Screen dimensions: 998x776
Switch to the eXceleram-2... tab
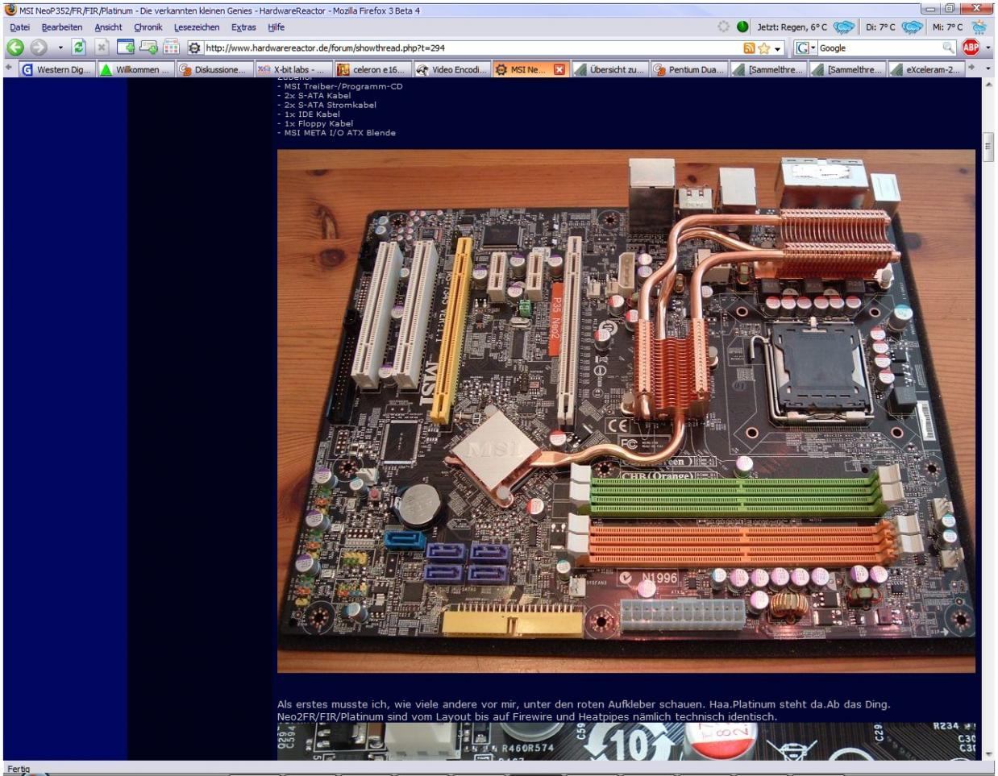925,70
